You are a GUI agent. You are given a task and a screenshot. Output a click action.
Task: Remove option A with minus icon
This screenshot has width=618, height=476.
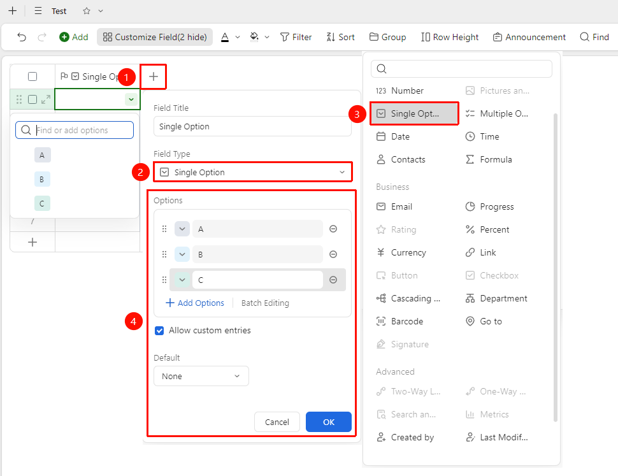(x=333, y=229)
